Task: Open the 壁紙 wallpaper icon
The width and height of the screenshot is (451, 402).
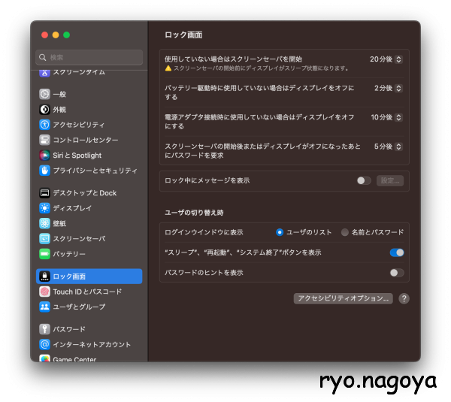Action: [45, 223]
